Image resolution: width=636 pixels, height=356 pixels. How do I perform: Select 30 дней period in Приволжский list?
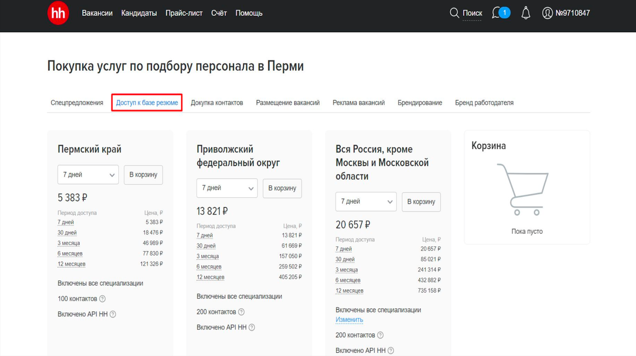(206, 246)
